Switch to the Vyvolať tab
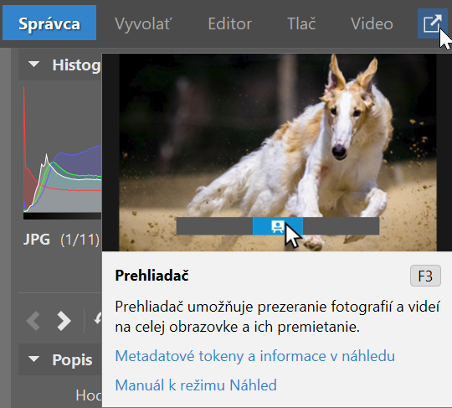Viewport: 452px width, 408px height. click(143, 23)
